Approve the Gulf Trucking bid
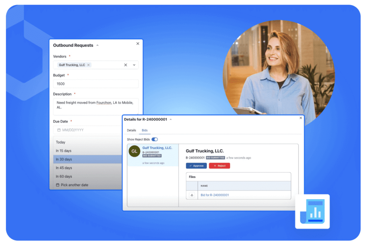The image size is (366, 246). (x=196, y=166)
